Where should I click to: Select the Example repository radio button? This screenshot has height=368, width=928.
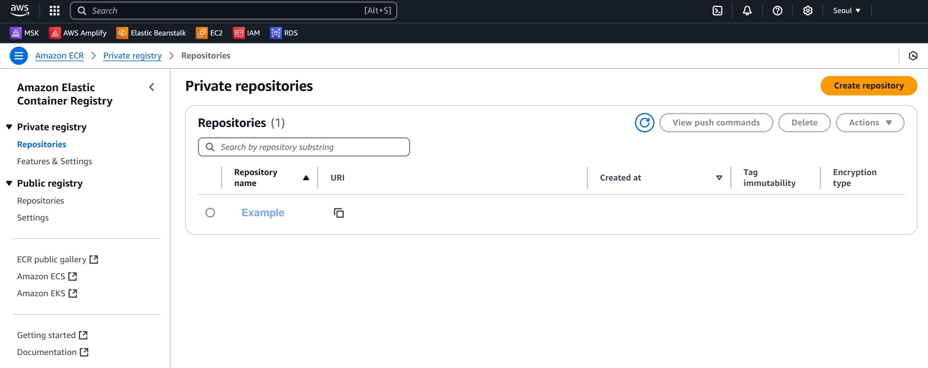click(x=210, y=213)
